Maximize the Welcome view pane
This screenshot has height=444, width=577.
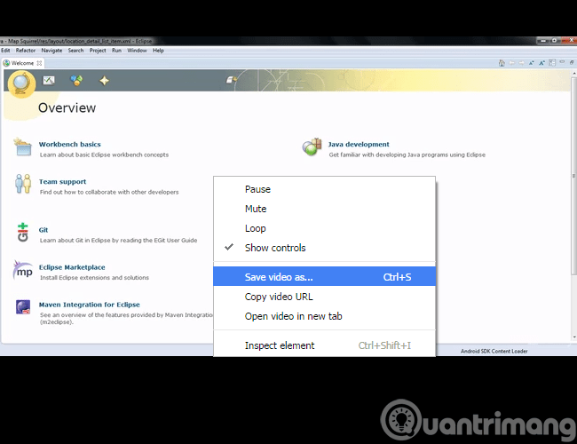click(x=572, y=62)
